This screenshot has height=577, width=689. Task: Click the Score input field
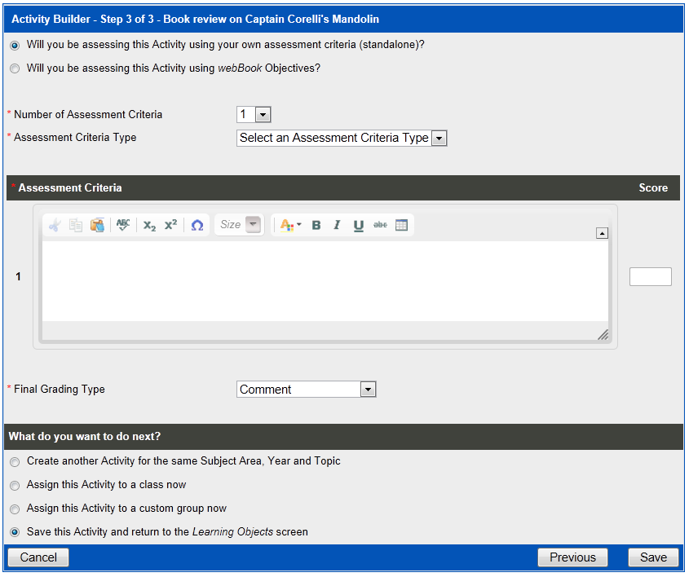(650, 277)
